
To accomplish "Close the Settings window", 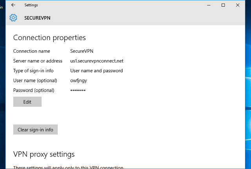I will tap(238, 5).
